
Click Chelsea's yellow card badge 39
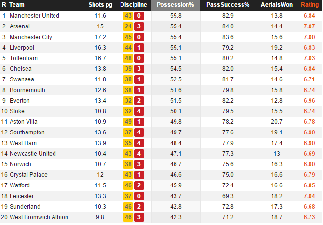point(128,69)
